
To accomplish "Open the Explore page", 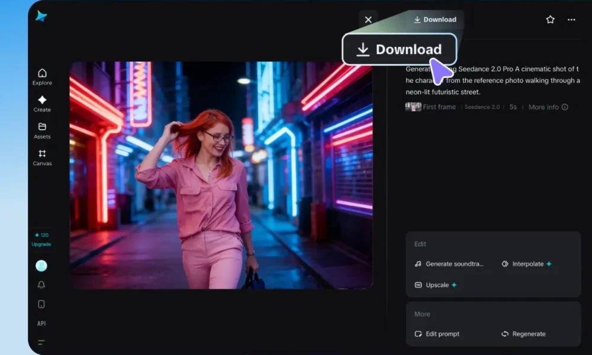I will (x=42, y=76).
